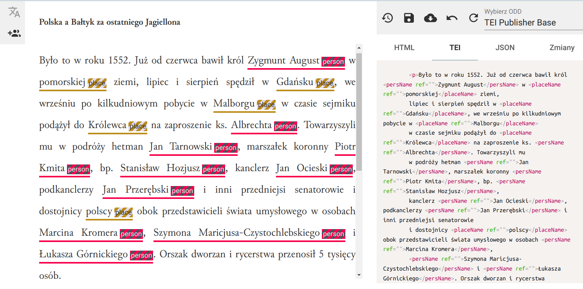Switch to the JSON tab

pyautogui.click(x=505, y=48)
